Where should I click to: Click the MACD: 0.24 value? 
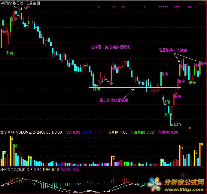[x=70, y=170]
